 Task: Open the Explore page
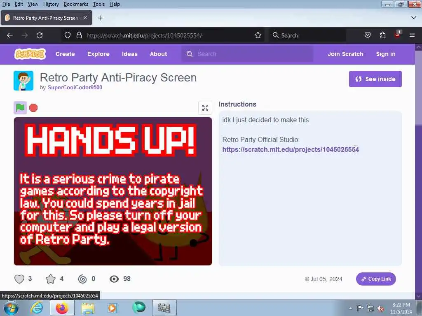tap(98, 54)
